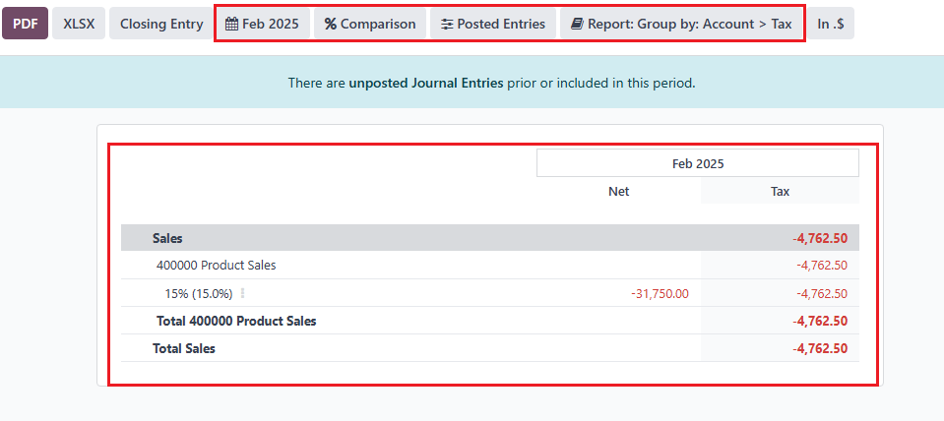
Task: Open the unposted Journal Entries link
Action: (x=426, y=83)
